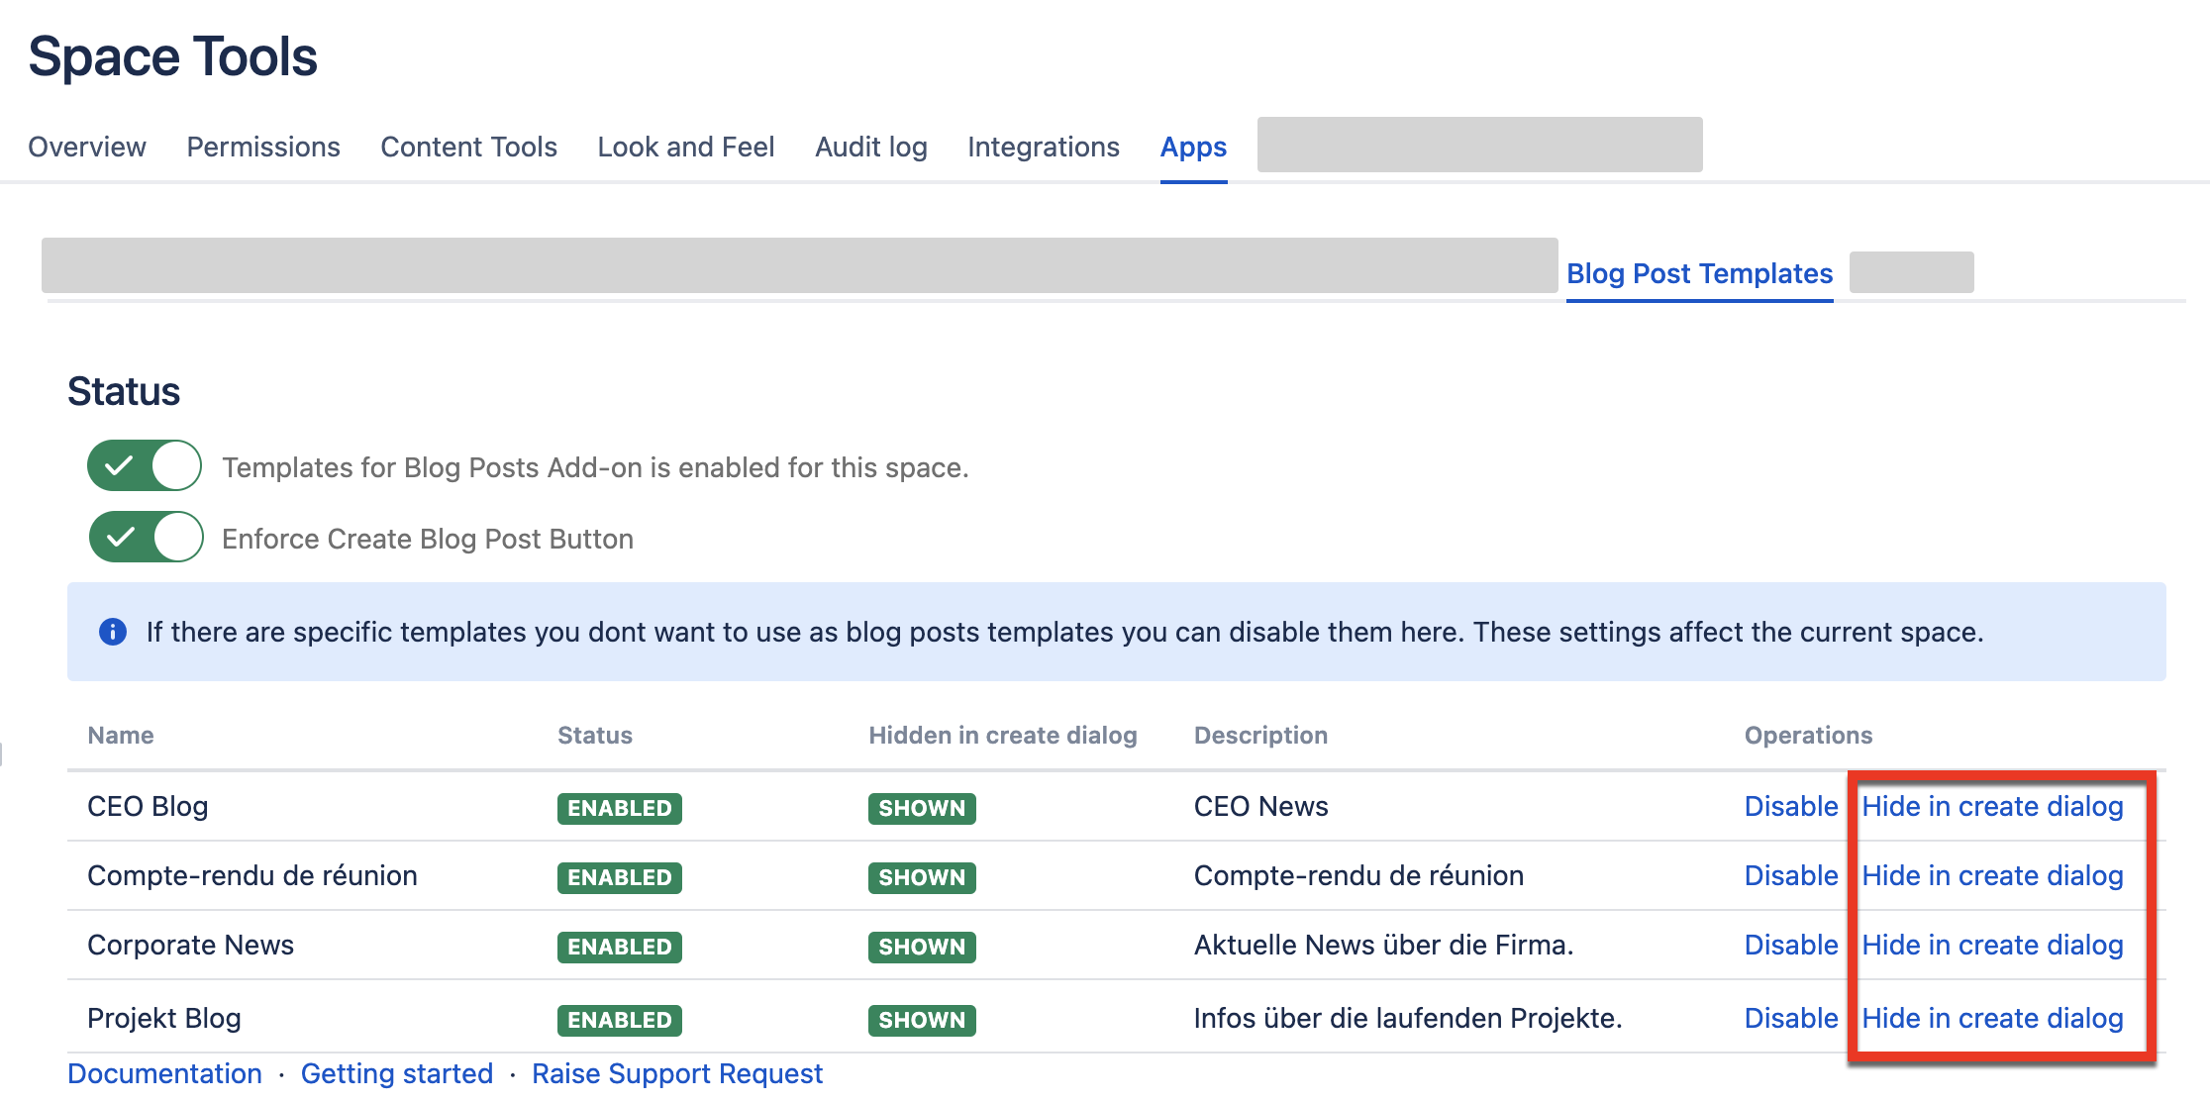
Task: Click ENABLED status badge for Projekt Blog
Action: coord(619,1020)
